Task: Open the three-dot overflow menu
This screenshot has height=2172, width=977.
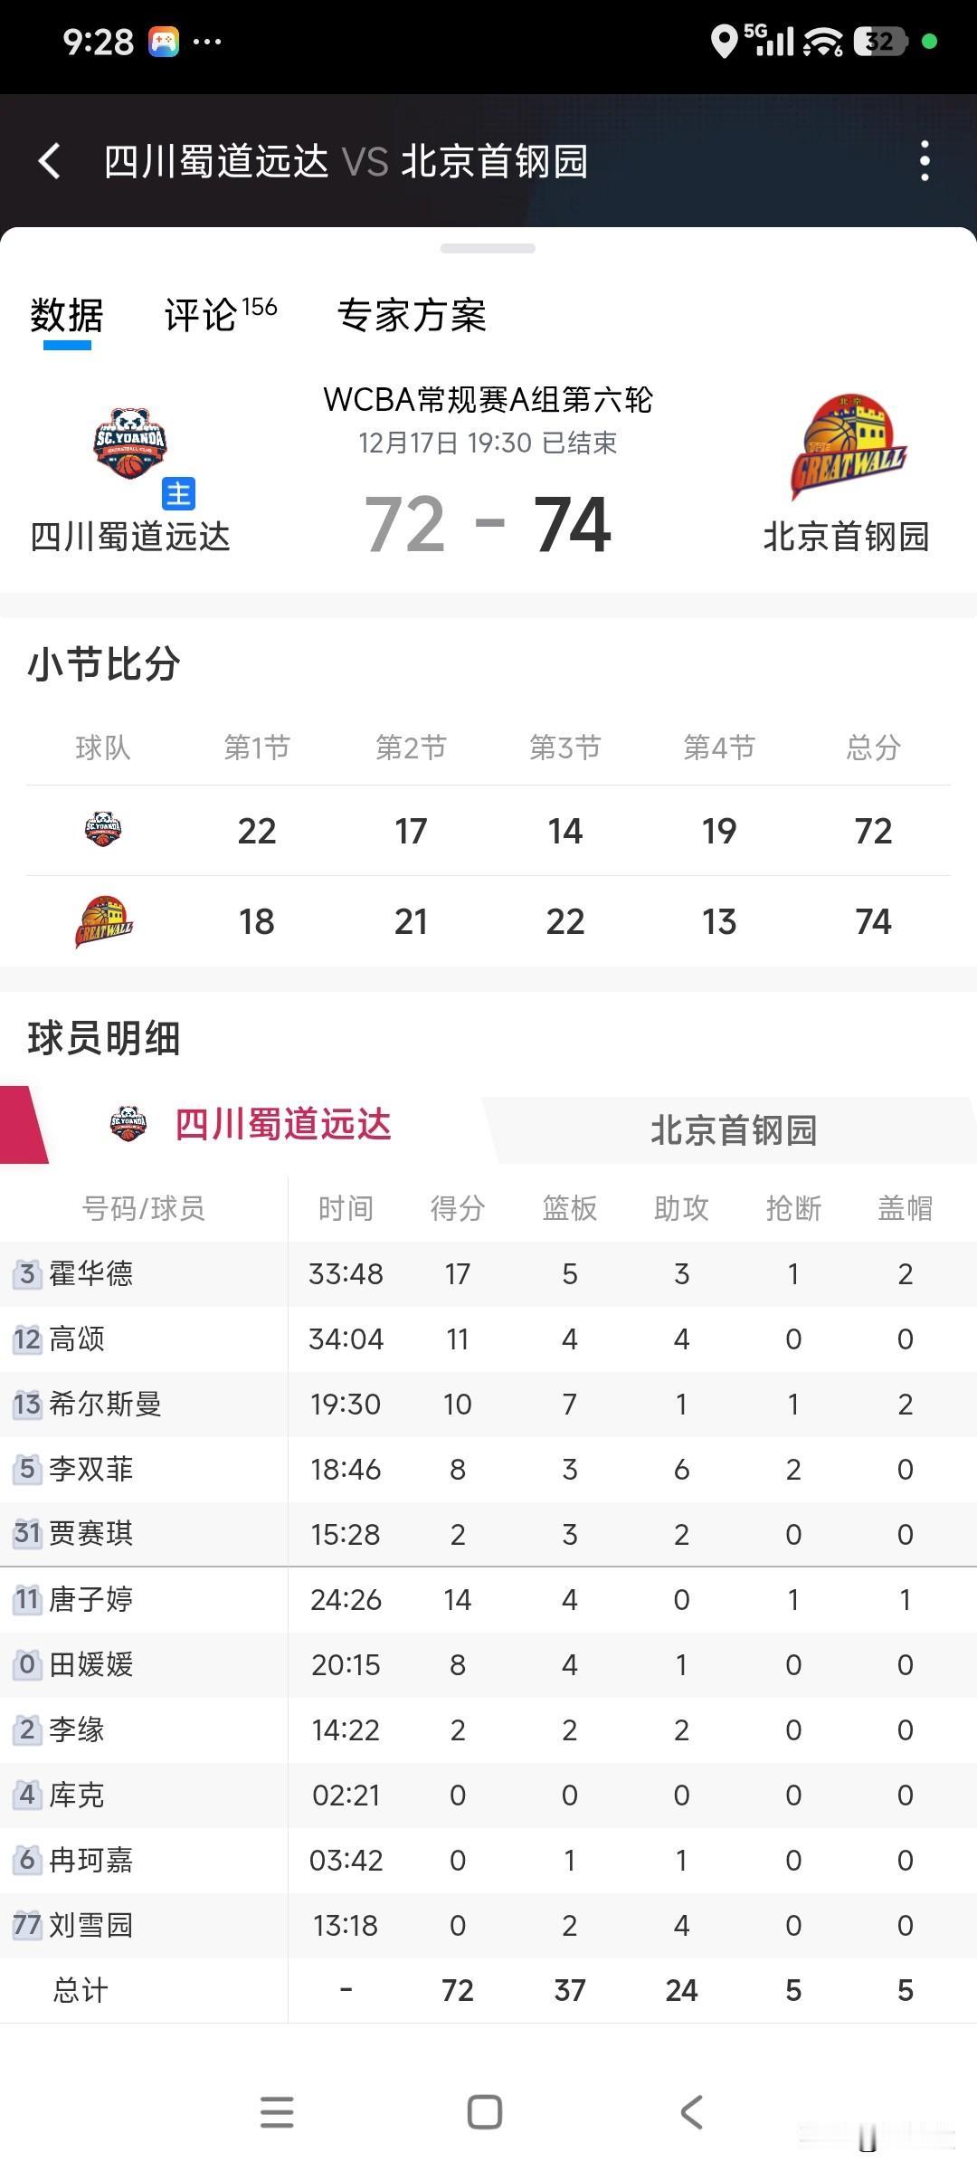Action: [925, 163]
